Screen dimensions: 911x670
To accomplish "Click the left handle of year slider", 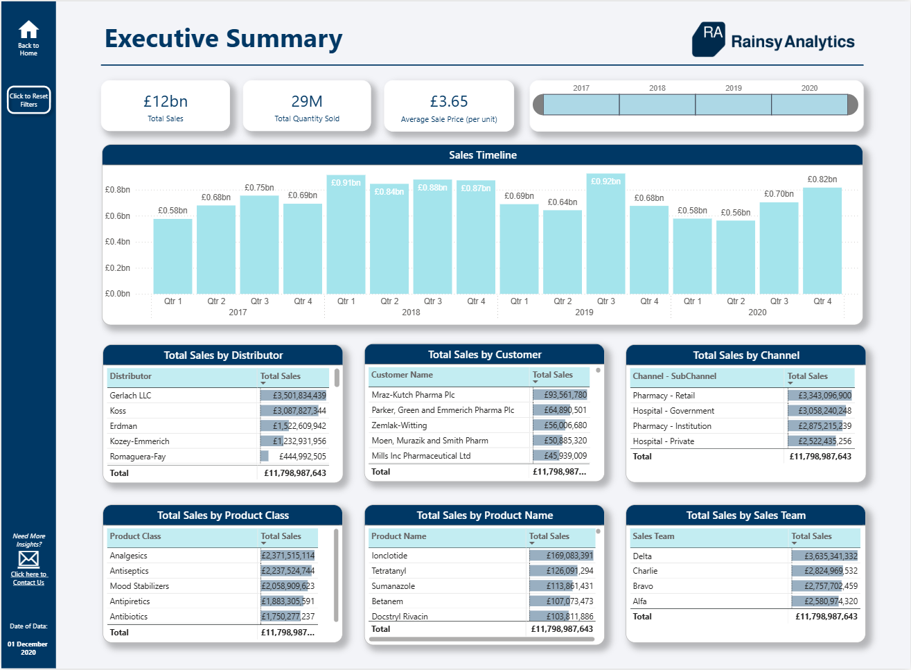I will tap(538, 105).
